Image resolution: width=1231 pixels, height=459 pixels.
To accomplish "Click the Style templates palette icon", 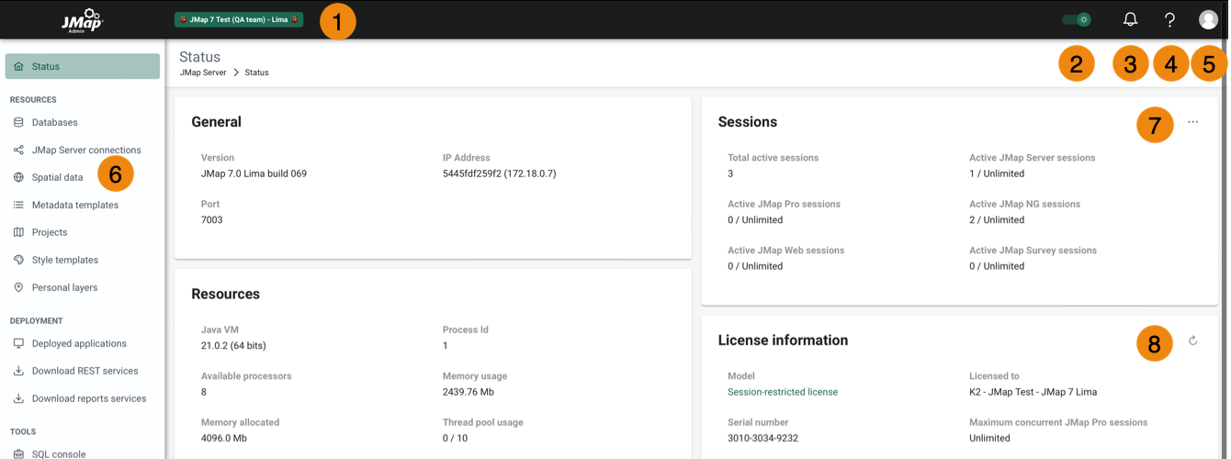I will click(18, 260).
